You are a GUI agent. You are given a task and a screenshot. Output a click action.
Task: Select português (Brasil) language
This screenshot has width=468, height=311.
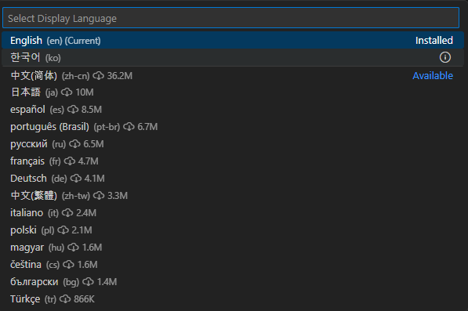click(233, 127)
